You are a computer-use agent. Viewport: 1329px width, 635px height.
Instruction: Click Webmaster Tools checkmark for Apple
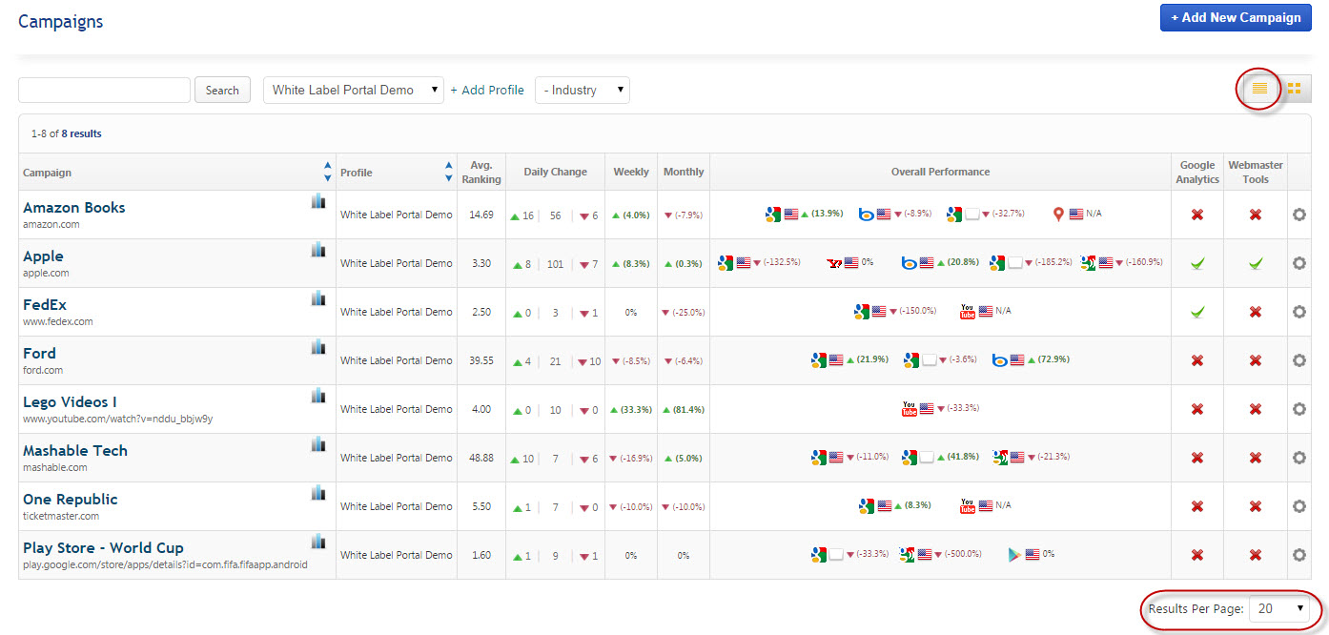[x=1256, y=263]
